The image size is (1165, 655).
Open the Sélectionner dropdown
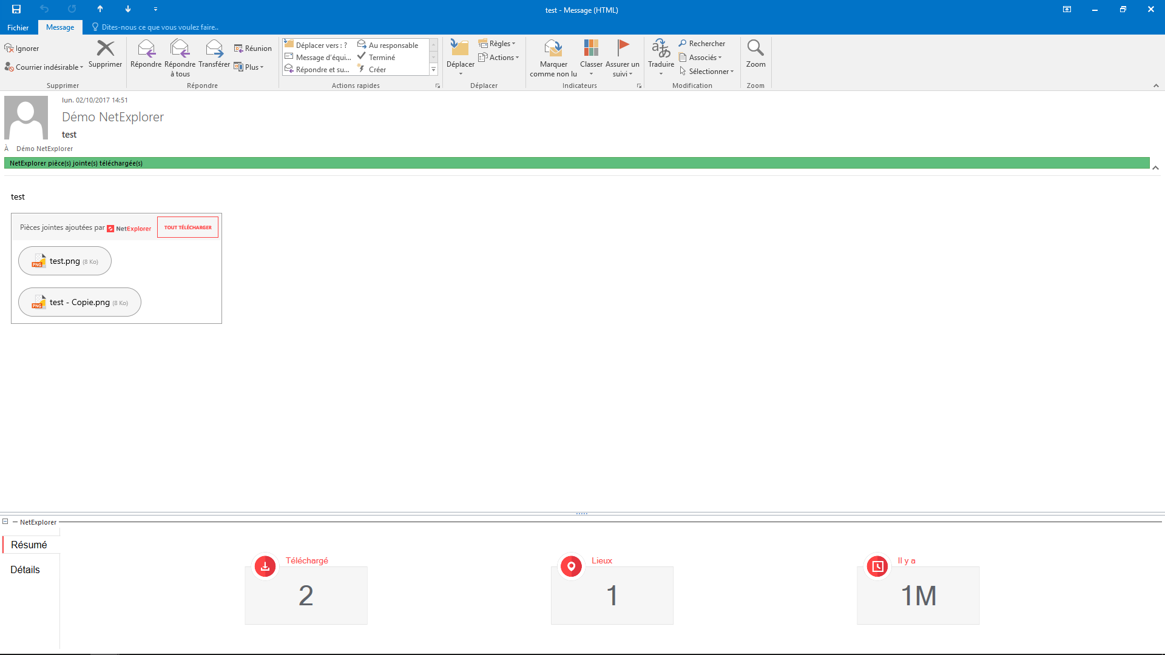[707, 72]
